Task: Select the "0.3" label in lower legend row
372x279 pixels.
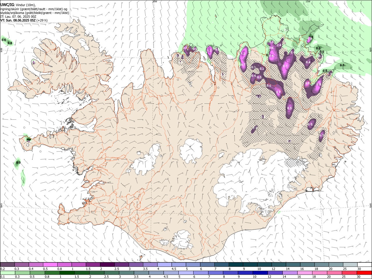Action: 17,277
